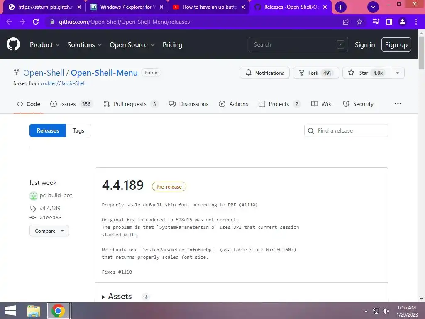Open the Star list dropdown arrow
This screenshot has height=319, width=425.
coord(398,73)
